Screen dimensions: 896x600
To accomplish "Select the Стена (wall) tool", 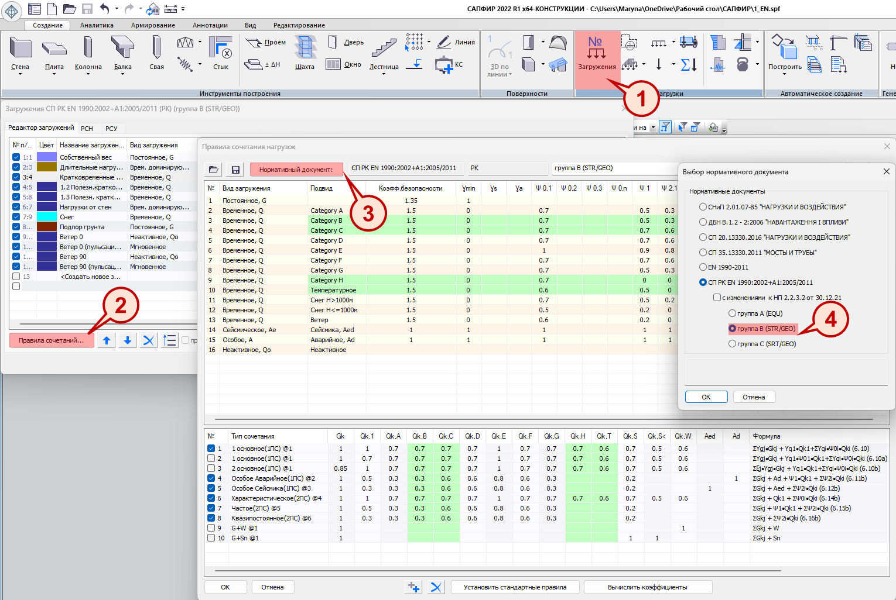I will click(20, 48).
